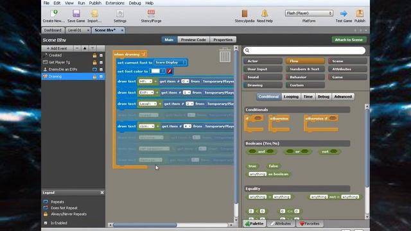This screenshot has width=411, height=231.
Task: Switch to the Looping flow tab
Action: [x=291, y=97]
